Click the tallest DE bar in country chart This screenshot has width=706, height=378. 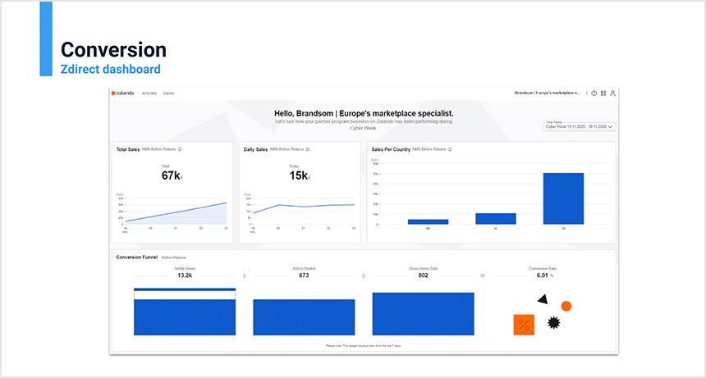pyautogui.click(x=563, y=198)
